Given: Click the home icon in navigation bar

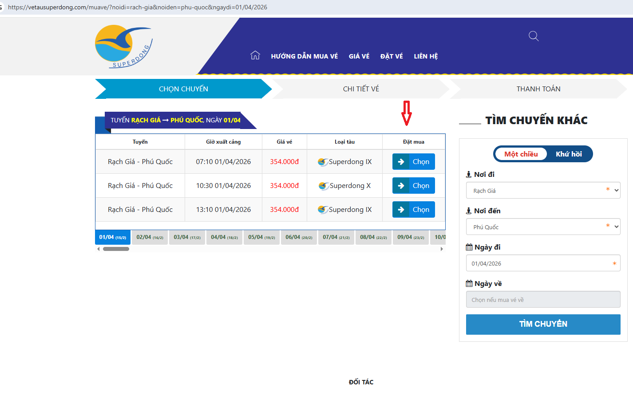Looking at the screenshot, I should pyautogui.click(x=255, y=55).
